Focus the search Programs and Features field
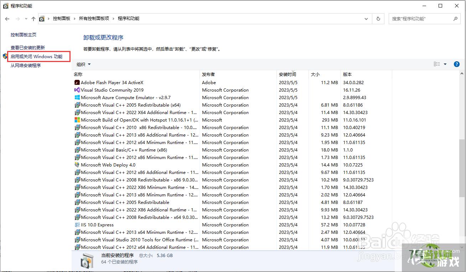Image resolution: width=466 pixels, height=272 pixels. (420, 19)
